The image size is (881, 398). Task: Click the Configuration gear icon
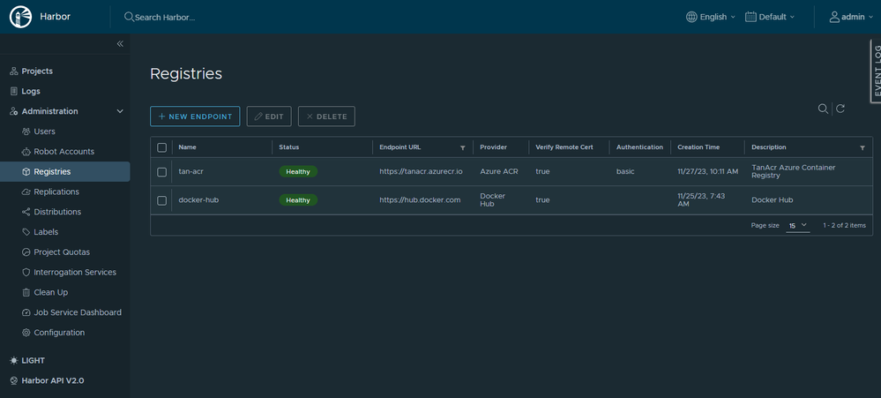pos(26,333)
